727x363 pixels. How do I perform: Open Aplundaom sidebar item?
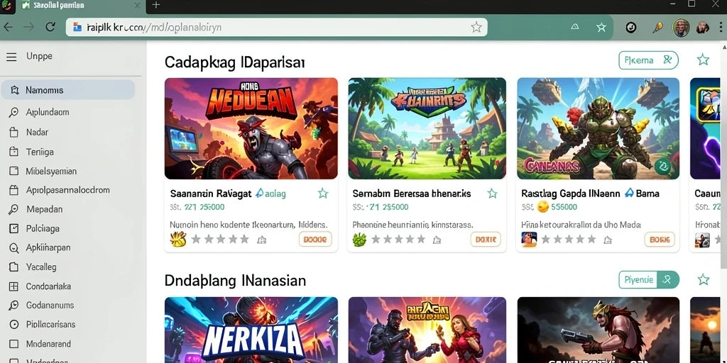pos(48,112)
